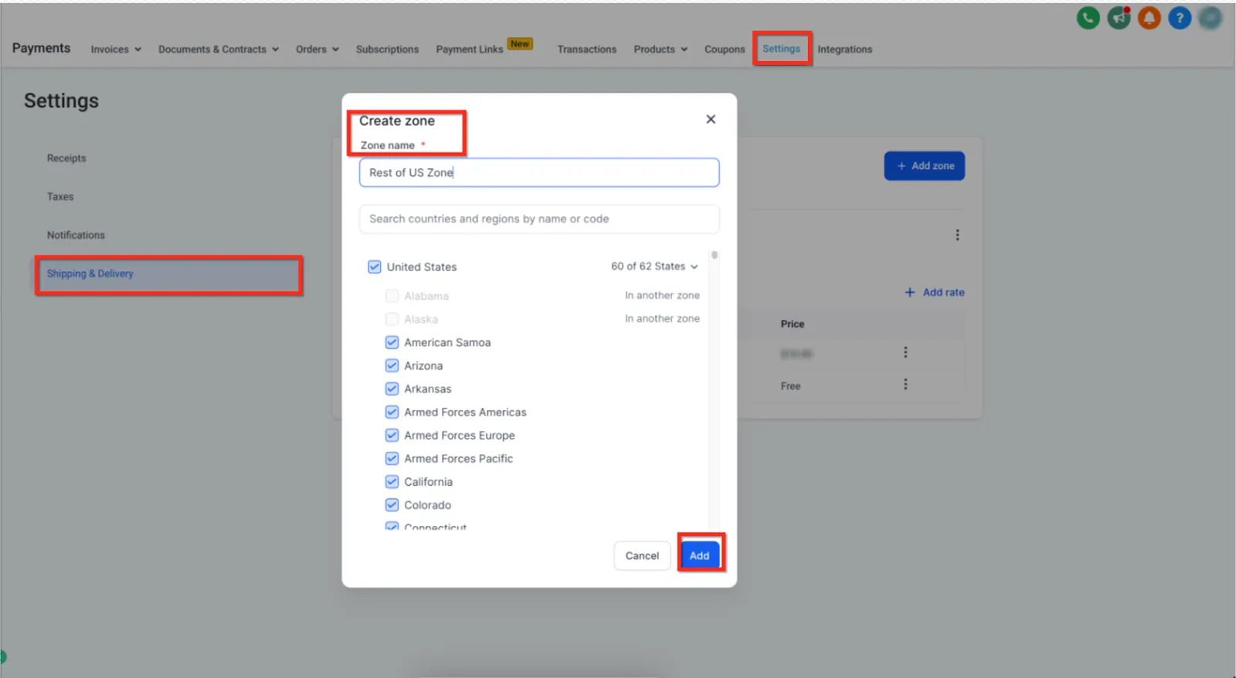Uncheck Arkansas
The height and width of the screenshot is (678, 1236).
click(x=392, y=388)
